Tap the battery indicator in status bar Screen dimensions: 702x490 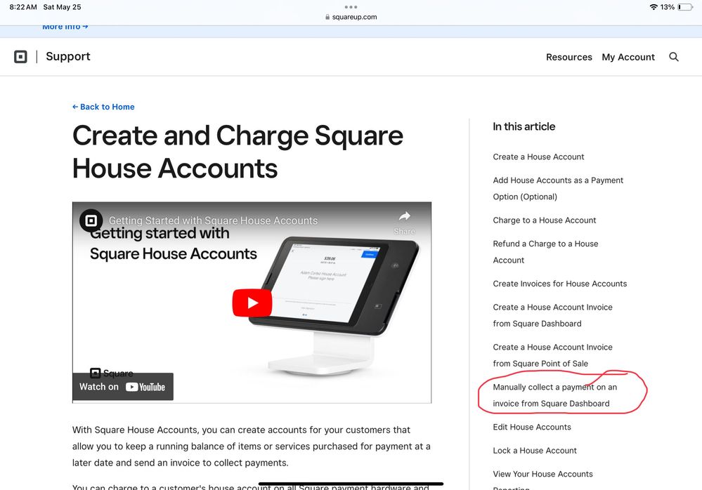tap(684, 7)
